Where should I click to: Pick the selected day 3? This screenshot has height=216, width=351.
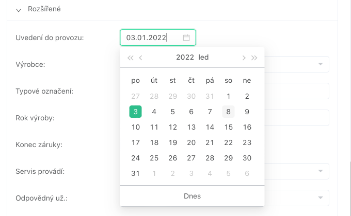(x=135, y=112)
